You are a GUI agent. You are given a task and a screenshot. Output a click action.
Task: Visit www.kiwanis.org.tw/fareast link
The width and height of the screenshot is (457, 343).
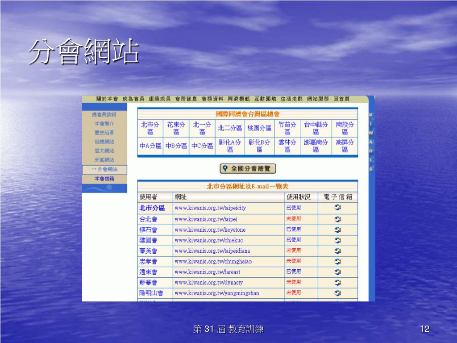tap(207, 272)
